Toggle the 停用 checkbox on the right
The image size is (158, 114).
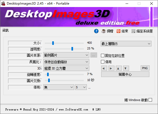pyautogui.click(x=103, y=62)
